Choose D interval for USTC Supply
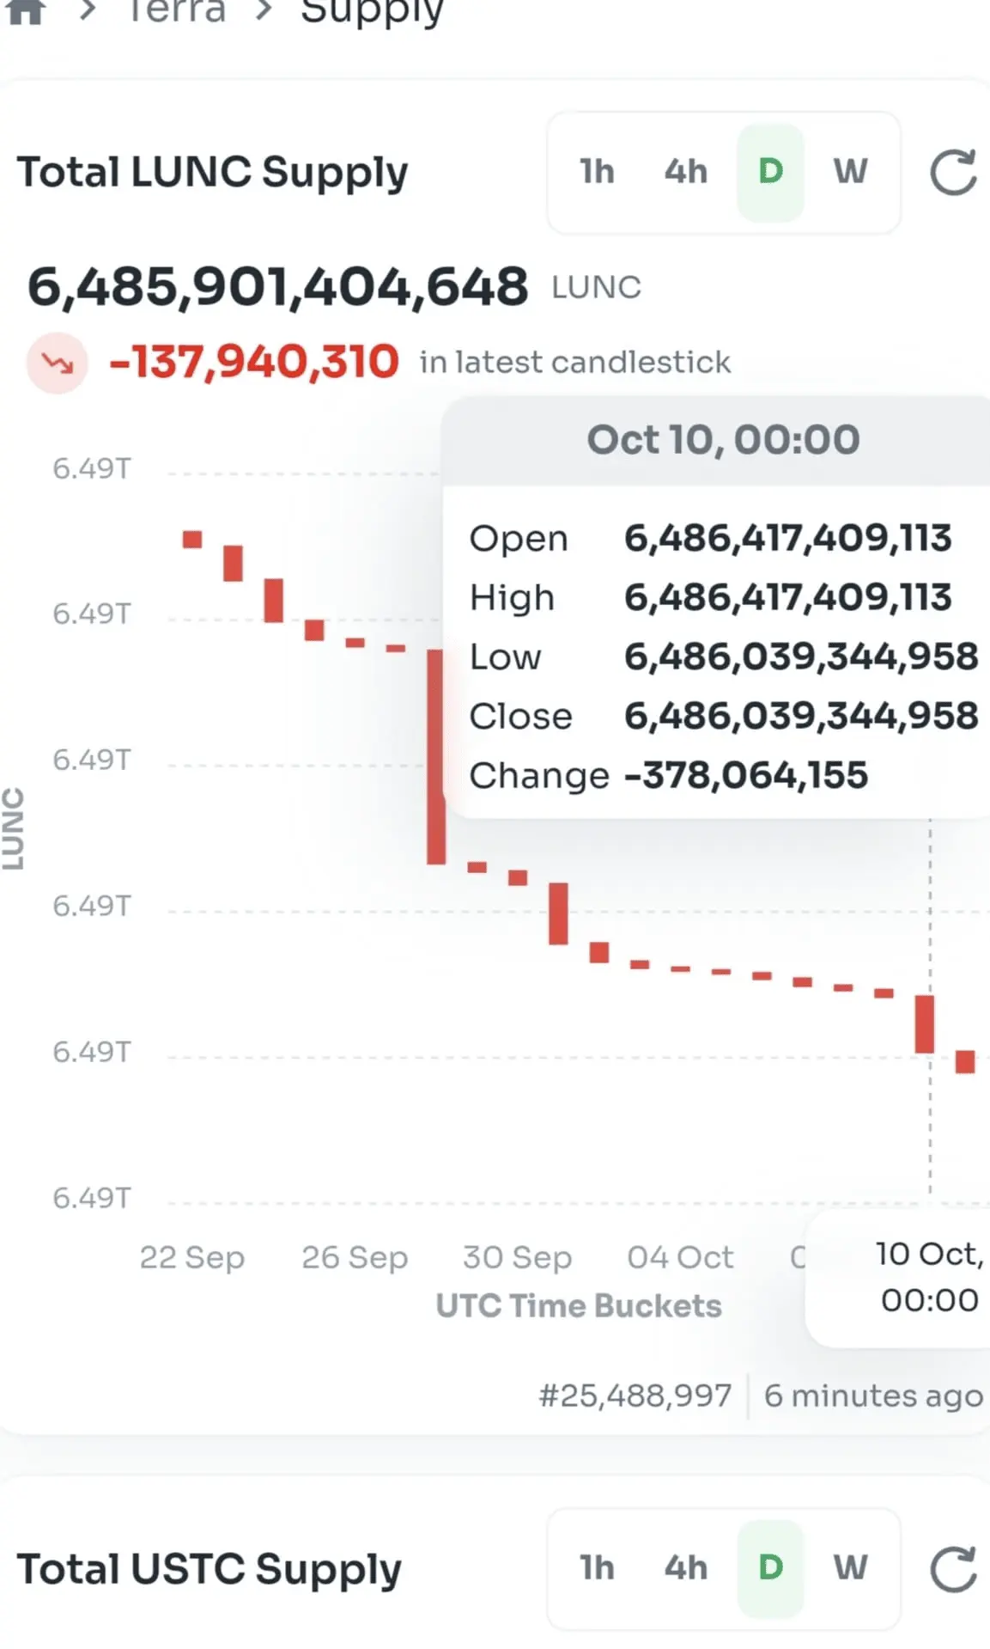Viewport: 990px width, 1649px height. click(770, 1568)
